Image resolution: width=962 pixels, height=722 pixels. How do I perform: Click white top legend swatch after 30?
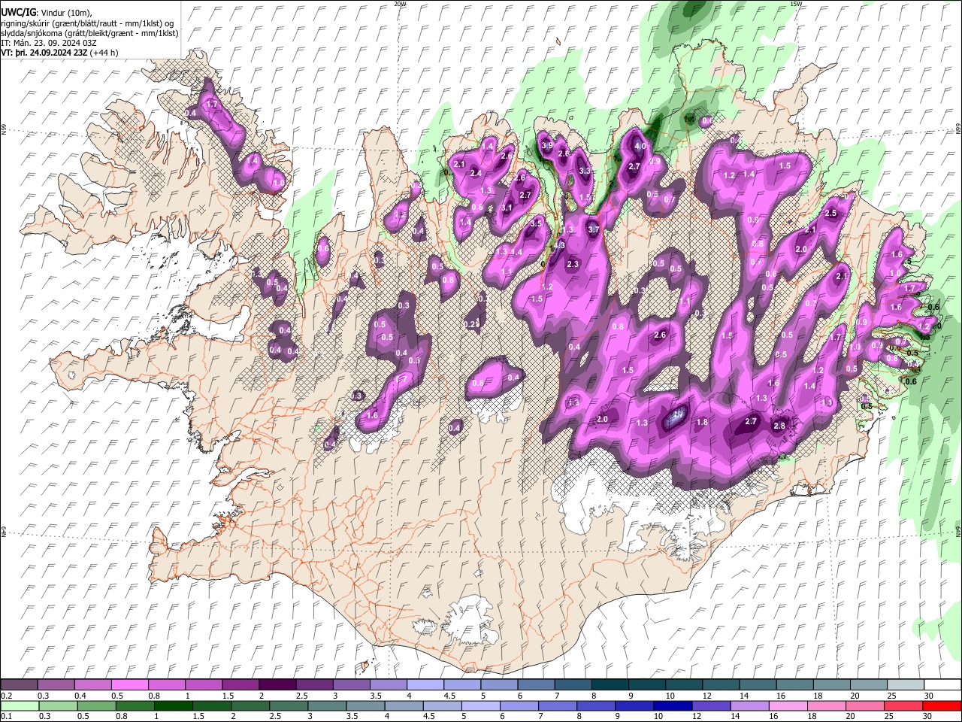tap(942, 684)
